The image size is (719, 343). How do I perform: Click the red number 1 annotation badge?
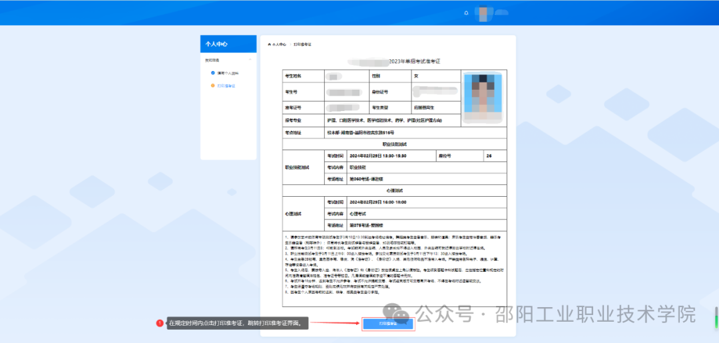[x=160, y=324]
